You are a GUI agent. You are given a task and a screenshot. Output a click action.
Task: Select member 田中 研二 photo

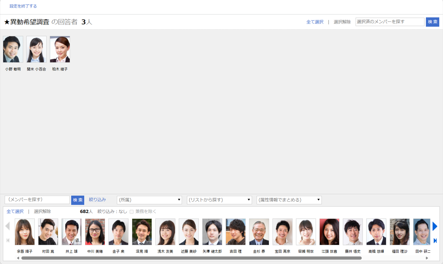tap(422, 232)
